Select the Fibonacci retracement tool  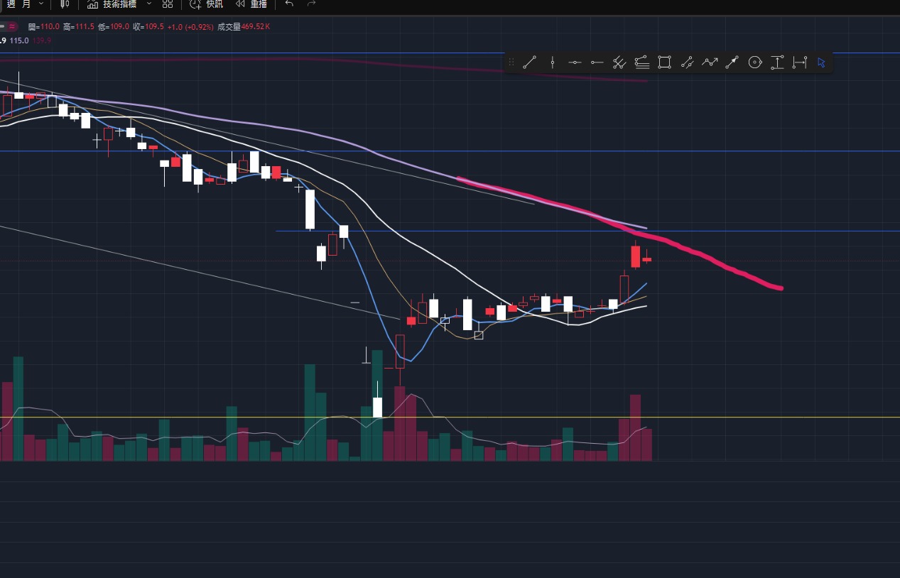click(641, 62)
